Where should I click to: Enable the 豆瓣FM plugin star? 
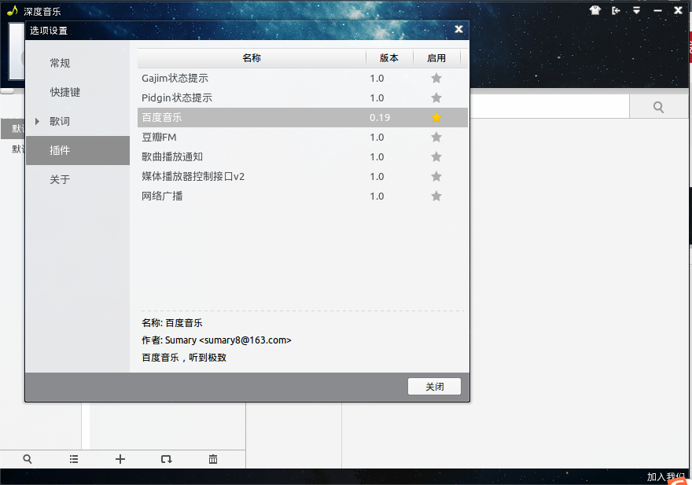pyautogui.click(x=436, y=137)
